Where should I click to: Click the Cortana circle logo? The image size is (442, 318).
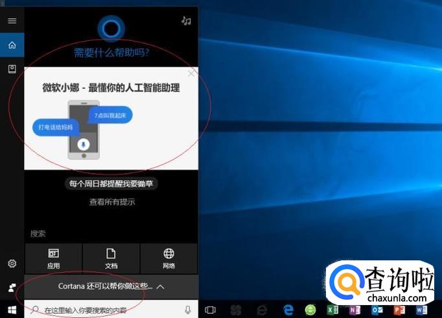pyautogui.click(x=111, y=28)
